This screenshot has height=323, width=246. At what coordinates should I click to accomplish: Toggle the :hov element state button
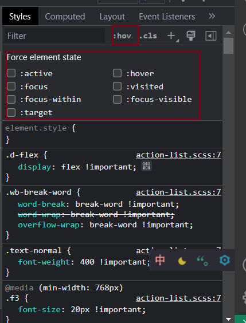tap(122, 36)
